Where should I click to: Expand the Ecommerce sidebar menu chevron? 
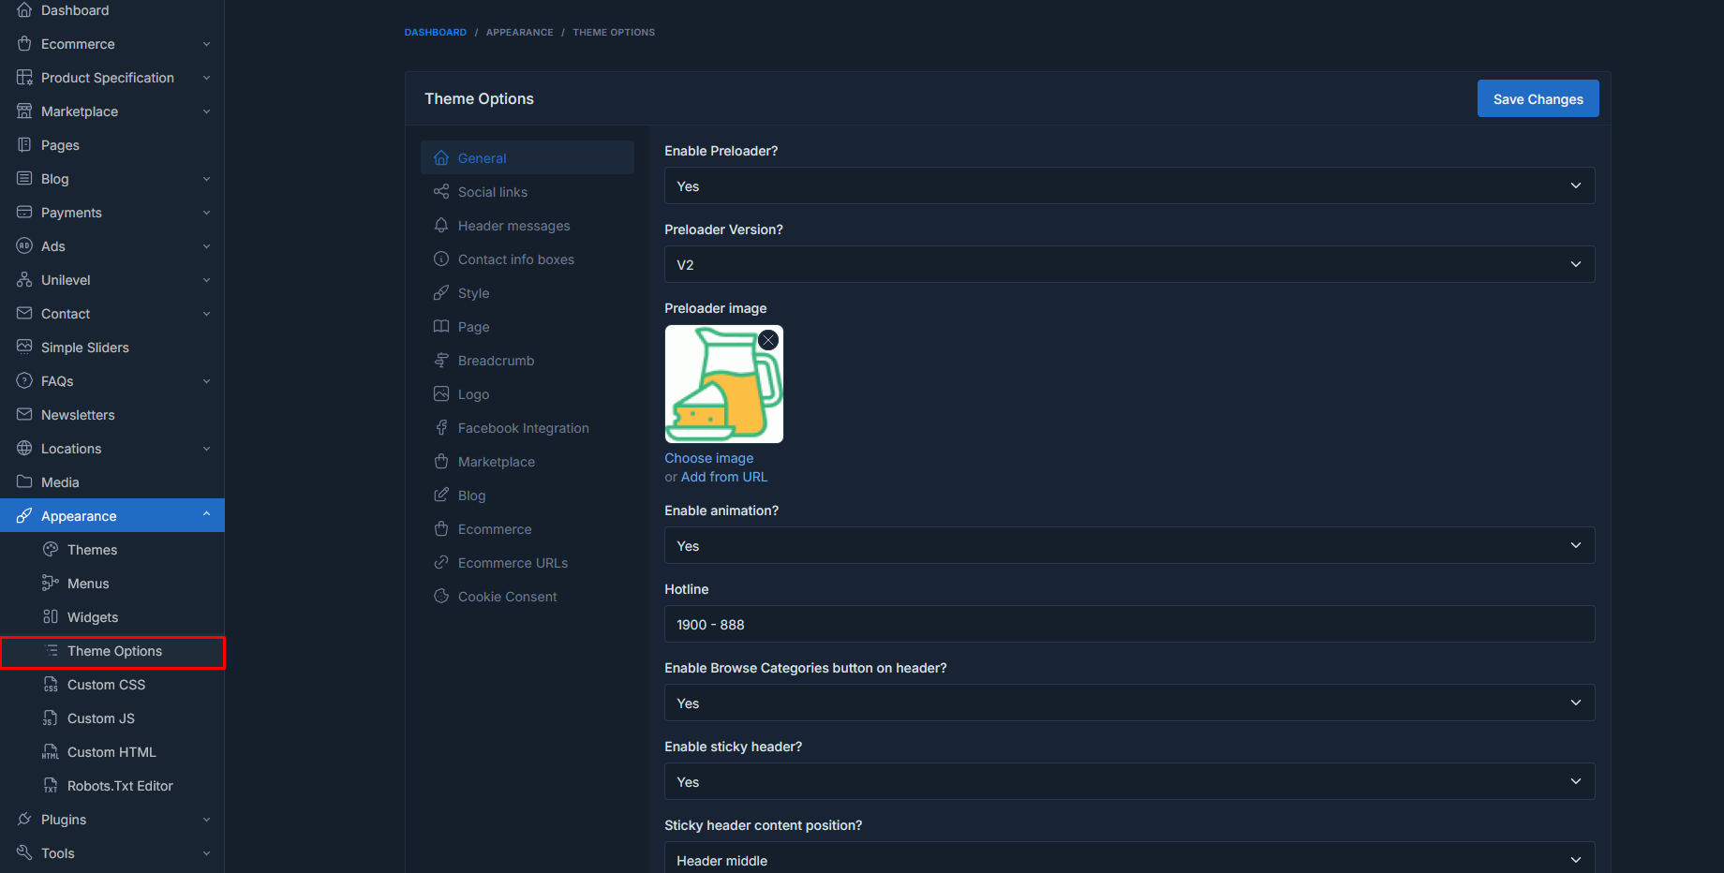206,44
